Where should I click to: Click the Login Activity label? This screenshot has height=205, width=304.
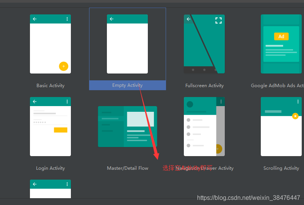pyautogui.click(x=50, y=168)
